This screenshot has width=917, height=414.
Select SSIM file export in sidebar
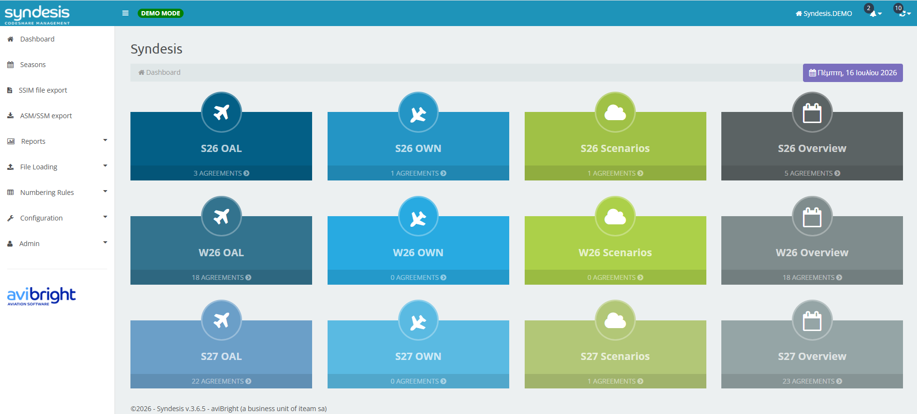tap(57, 90)
